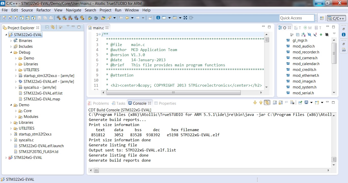The image size is (348, 183).
Task: Expand the STM324xG-EVAL project
Action: coord(6,158)
